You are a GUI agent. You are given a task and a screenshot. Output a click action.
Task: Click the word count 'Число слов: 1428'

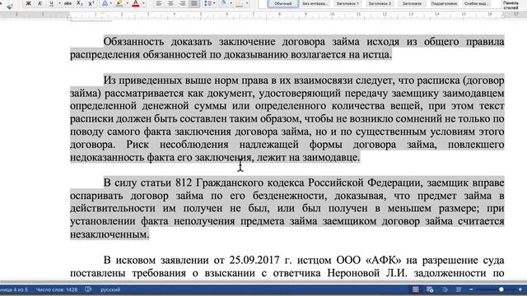click(57, 289)
